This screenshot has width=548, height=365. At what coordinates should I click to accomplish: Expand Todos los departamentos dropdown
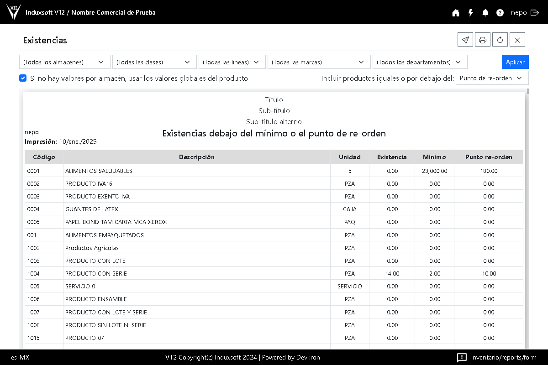tap(420, 62)
